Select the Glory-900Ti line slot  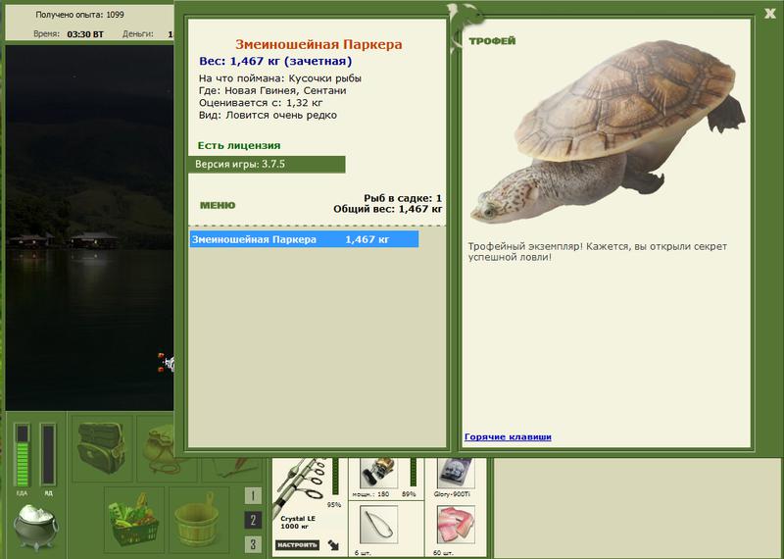pos(455,473)
